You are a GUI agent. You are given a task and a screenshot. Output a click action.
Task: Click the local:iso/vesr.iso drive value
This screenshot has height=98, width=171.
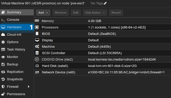coord(122,60)
